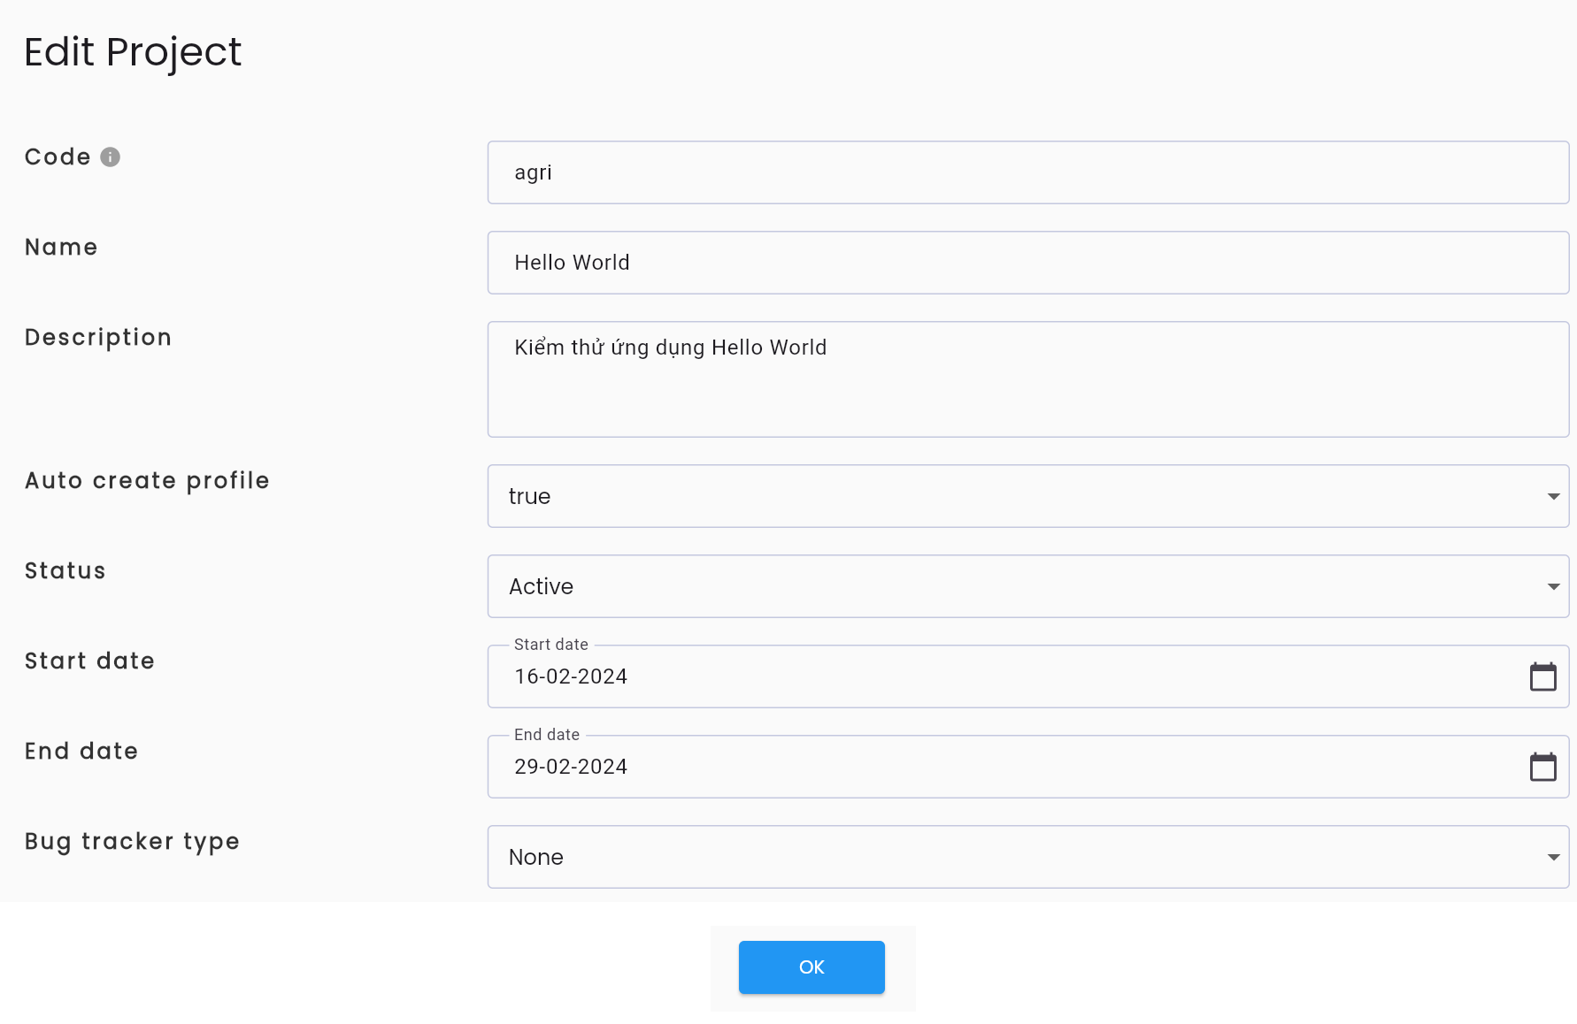Viewport: 1577px width, 1024px height.
Task: Click the 'Bug tracker type' label
Action: point(132,842)
